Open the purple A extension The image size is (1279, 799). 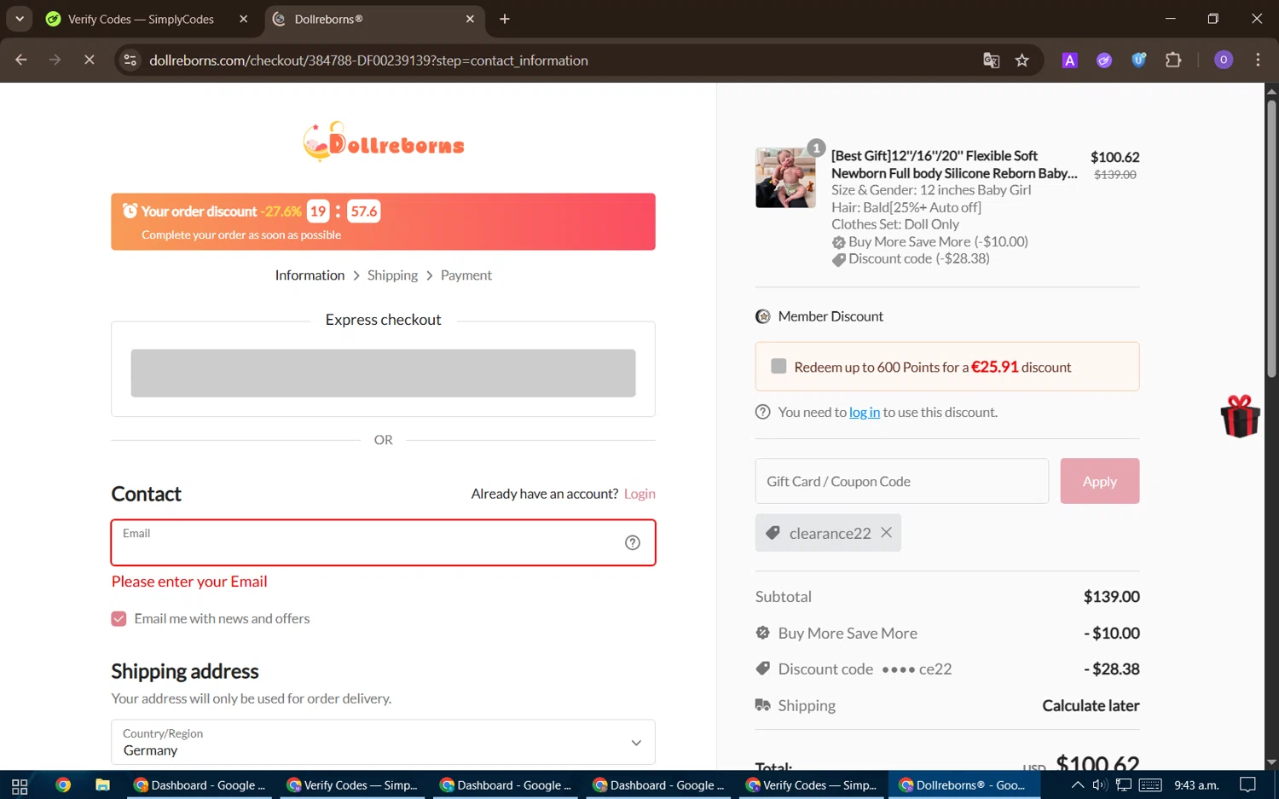(1069, 60)
